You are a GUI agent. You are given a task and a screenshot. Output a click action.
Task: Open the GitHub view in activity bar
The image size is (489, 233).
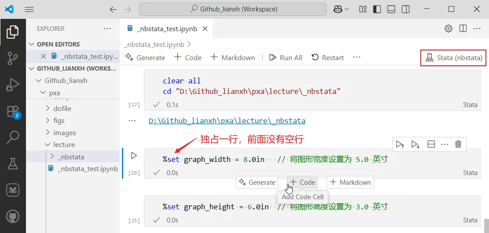pos(13,216)
